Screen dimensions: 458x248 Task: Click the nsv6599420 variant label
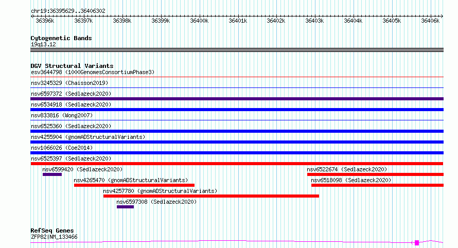click(x=82, y=169)
